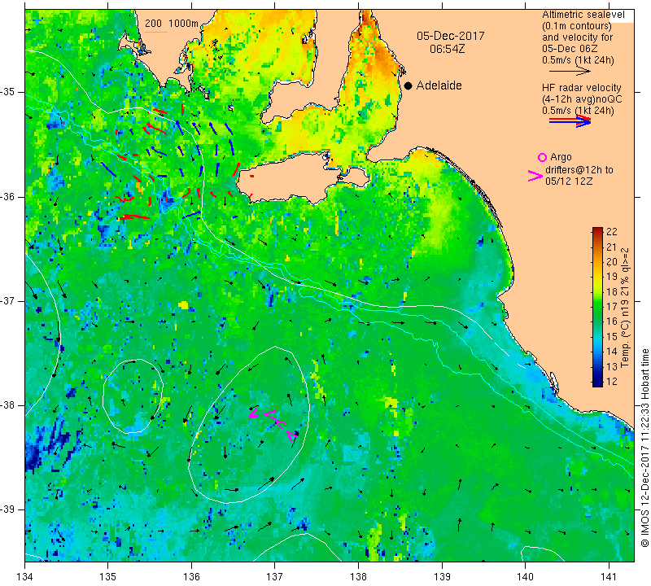Image resolution: width=651 pixels, height=586 pixels.
Task: Click longitude axis label '135'
Action: [x=108, y=577]
